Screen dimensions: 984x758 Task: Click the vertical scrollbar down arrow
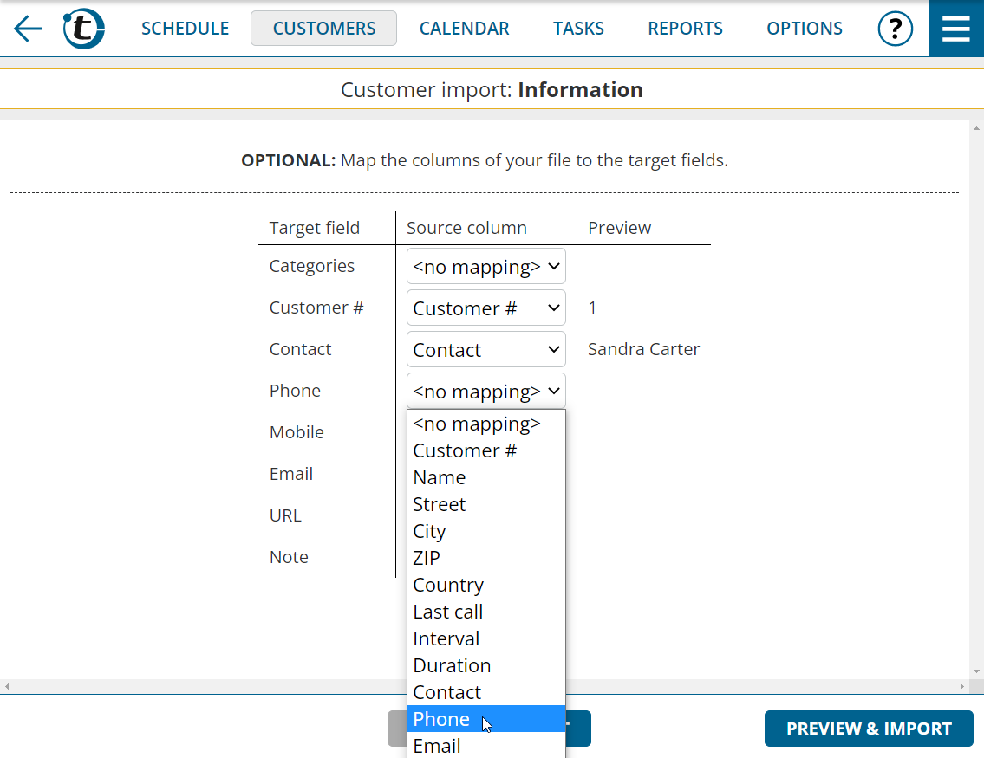[976, 671]
